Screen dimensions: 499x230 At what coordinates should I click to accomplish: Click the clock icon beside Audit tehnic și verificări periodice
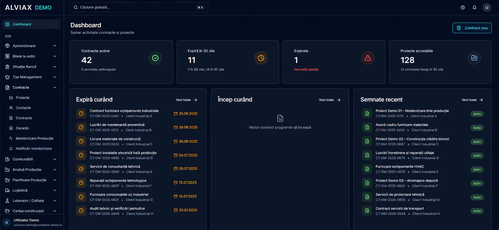point(81,211)
